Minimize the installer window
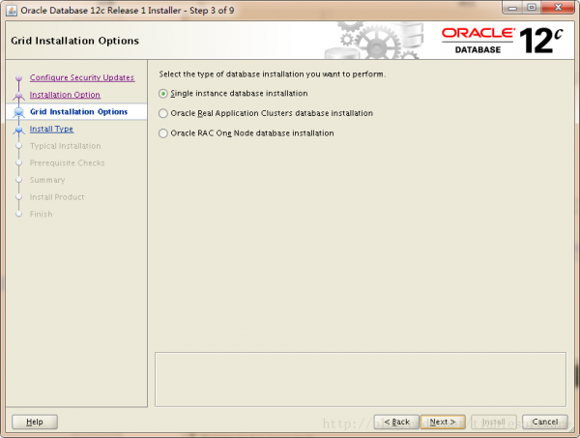This screenshot has width=580, height=438. pyautogui.click(x=512, y=8)
